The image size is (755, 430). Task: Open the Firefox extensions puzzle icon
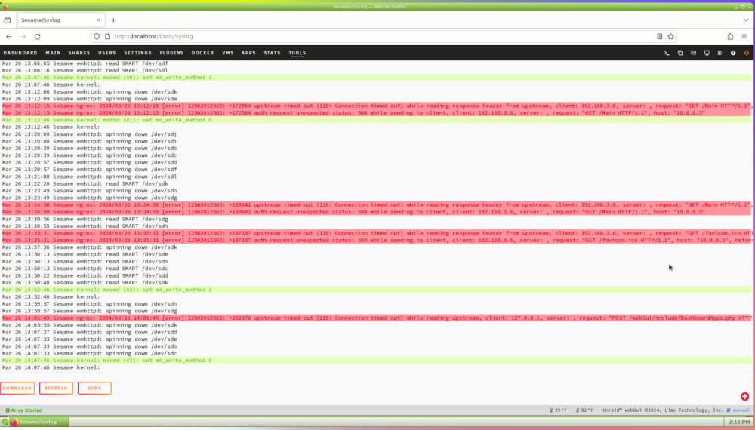coord(730,36)
